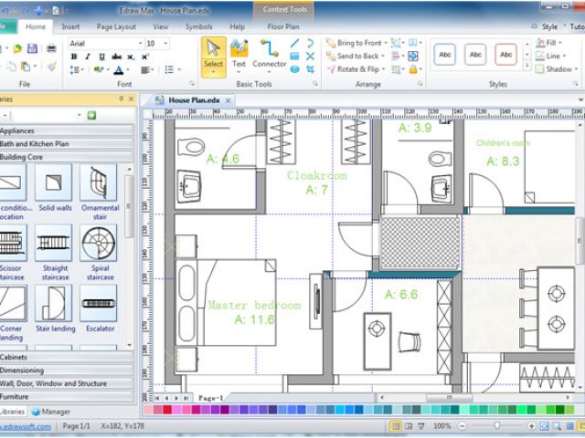This screenshot has width=585, height=438.
Task: Click the Page-1 sheet tab
Action: (209, 399)
